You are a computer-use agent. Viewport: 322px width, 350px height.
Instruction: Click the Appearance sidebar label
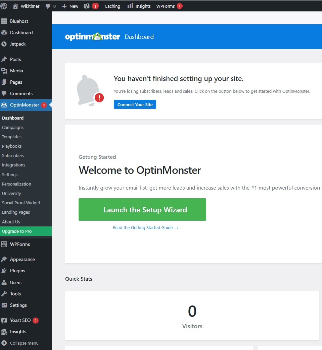(22, 259)
